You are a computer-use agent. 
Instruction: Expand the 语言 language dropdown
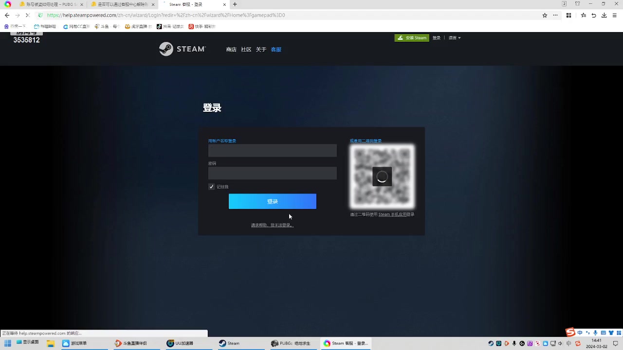[455, 38]
